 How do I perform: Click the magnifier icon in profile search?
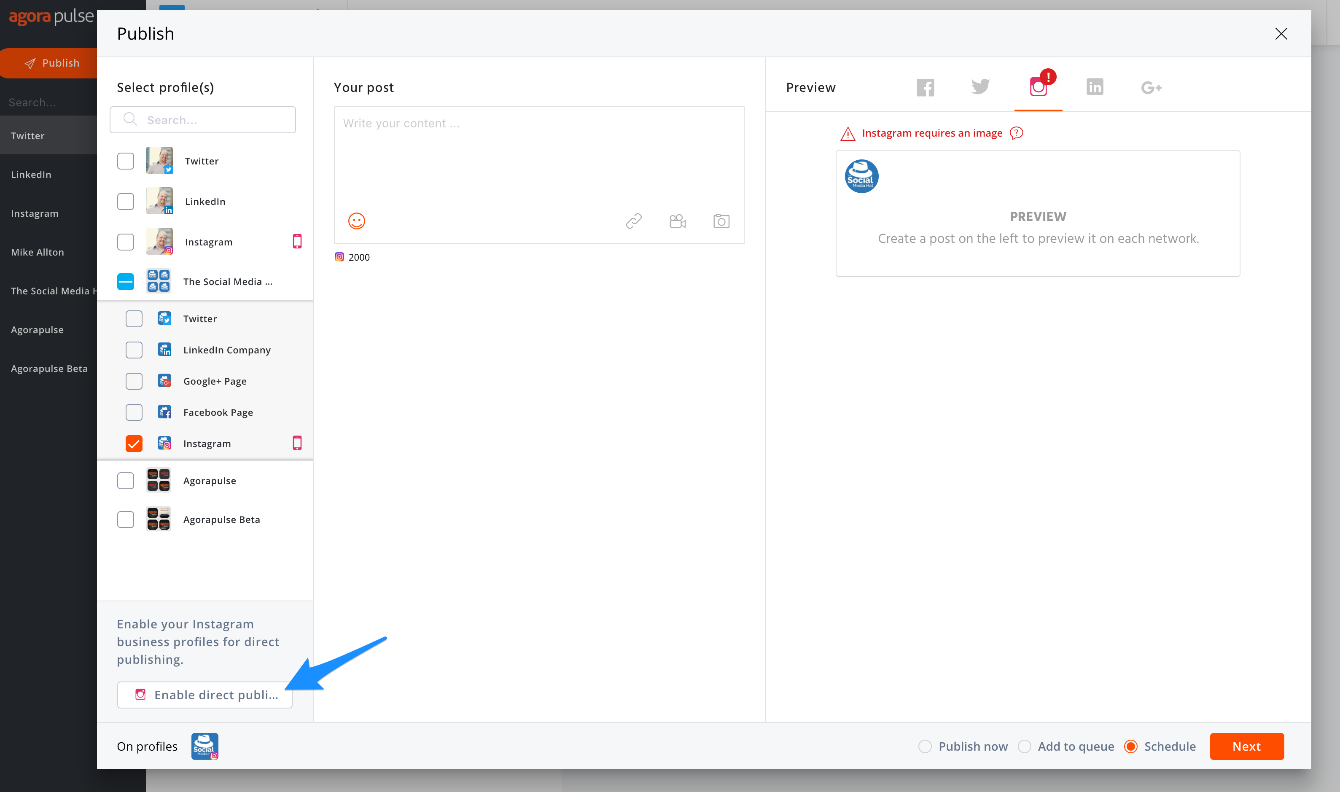coord(129,119)
